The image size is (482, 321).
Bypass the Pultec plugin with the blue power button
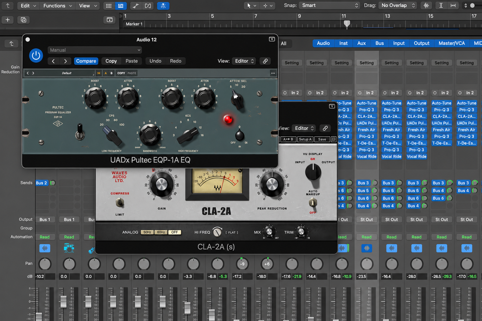[36, 55]
